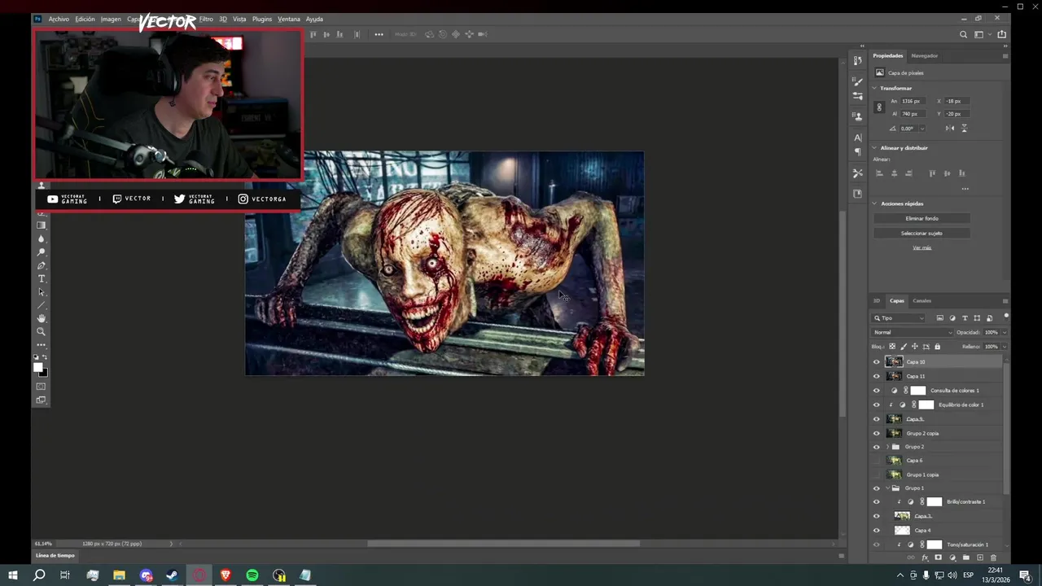Screen dimensions: 1042x586
Task: Select the Path Selection arrow tool
Action: [42, 292]
